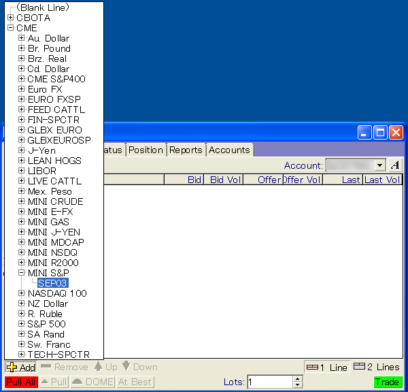Expand the NASDAQ 100 node
This screenshot has width=408, height=392.
click(22, 293)
